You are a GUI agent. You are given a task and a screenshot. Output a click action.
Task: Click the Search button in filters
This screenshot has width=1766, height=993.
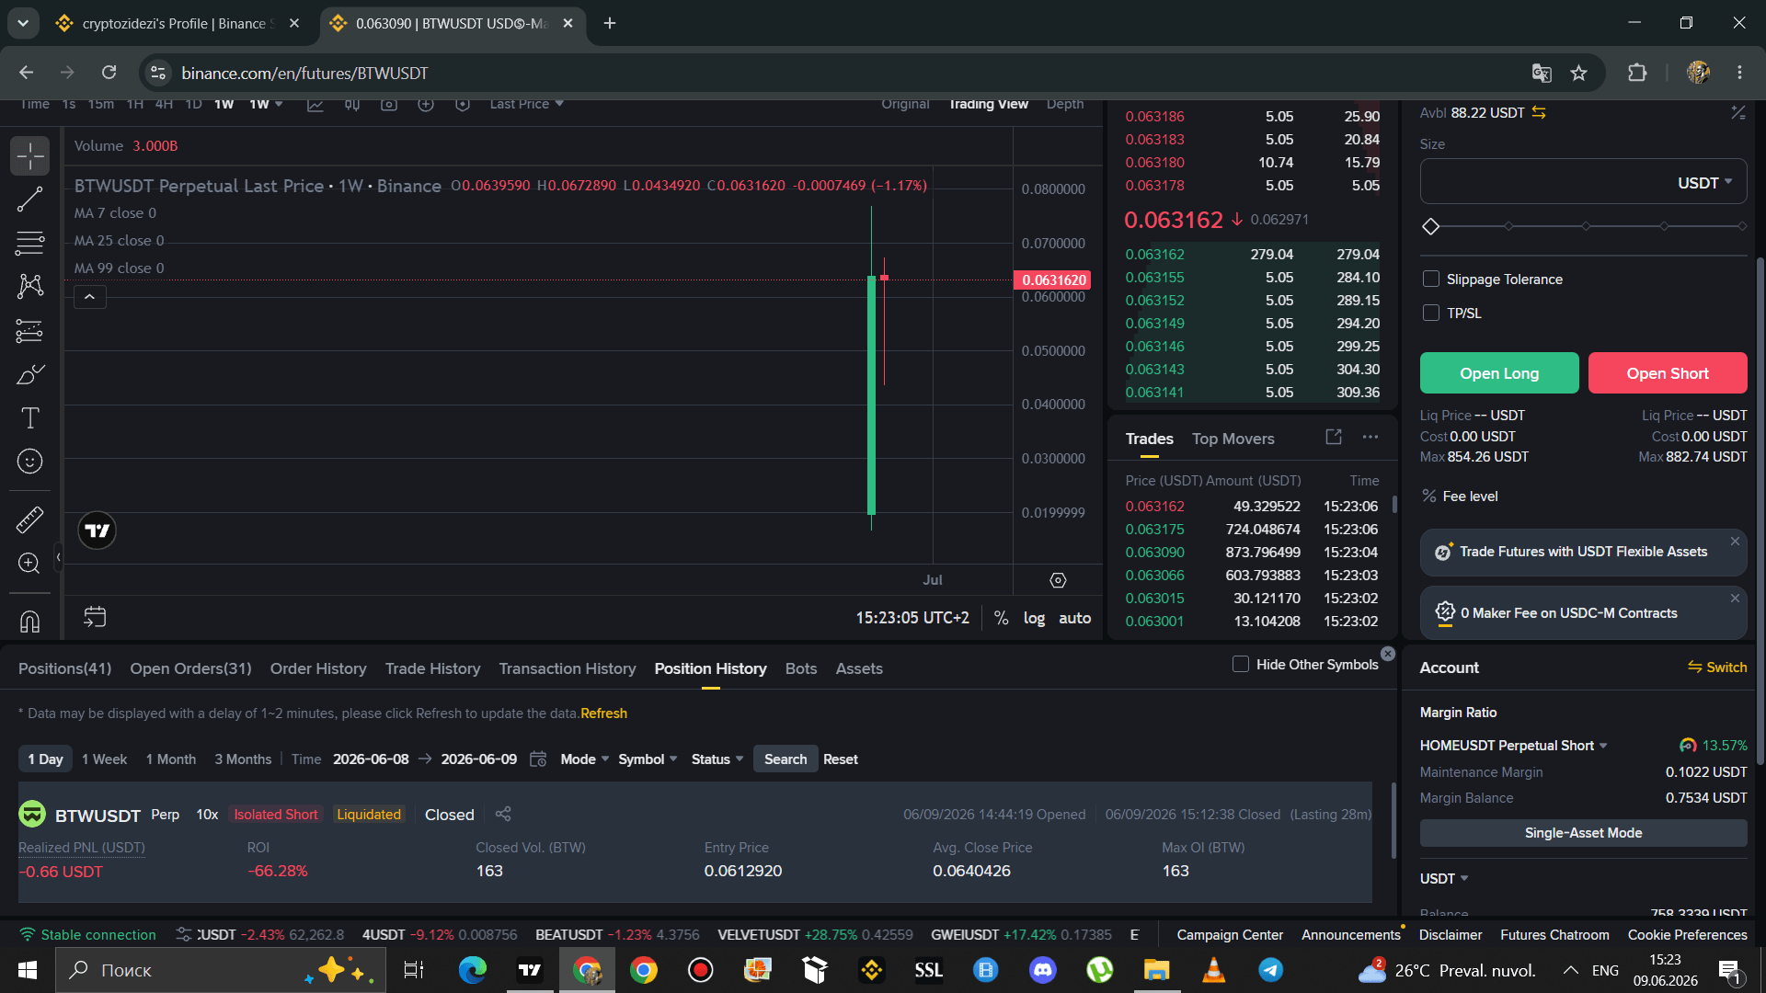(x=786, y=759)
